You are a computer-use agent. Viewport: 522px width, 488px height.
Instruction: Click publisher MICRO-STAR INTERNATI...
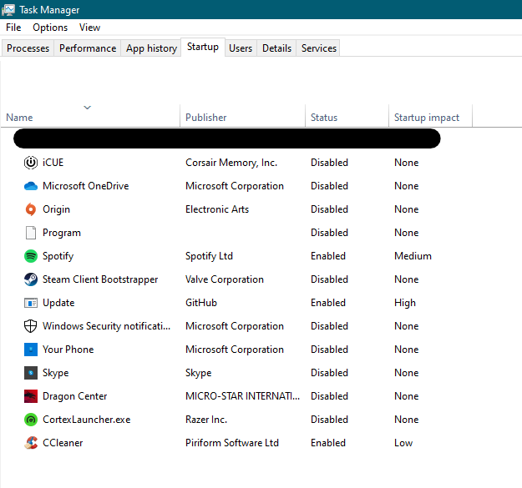(x=242, y=396)
